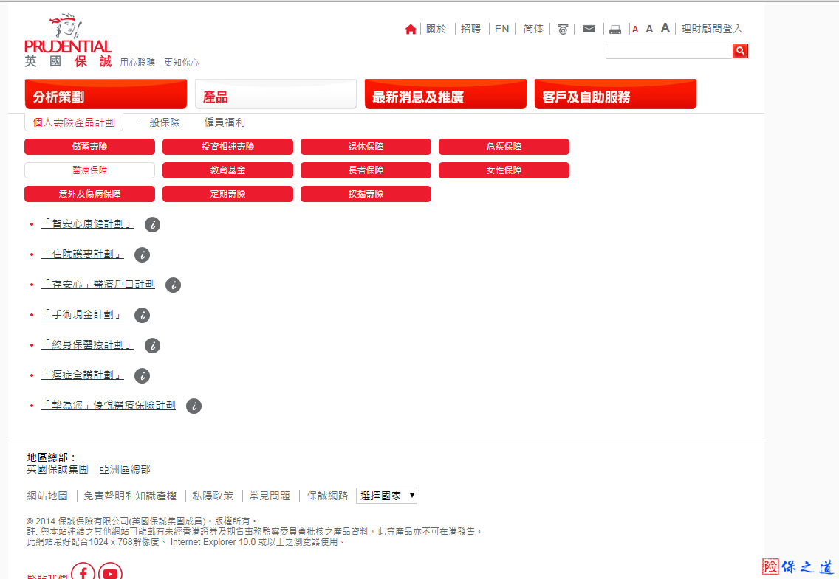Select the 意外及傷病保障 category button
Viewport: 839px width, 579px height.
point(90,194)
